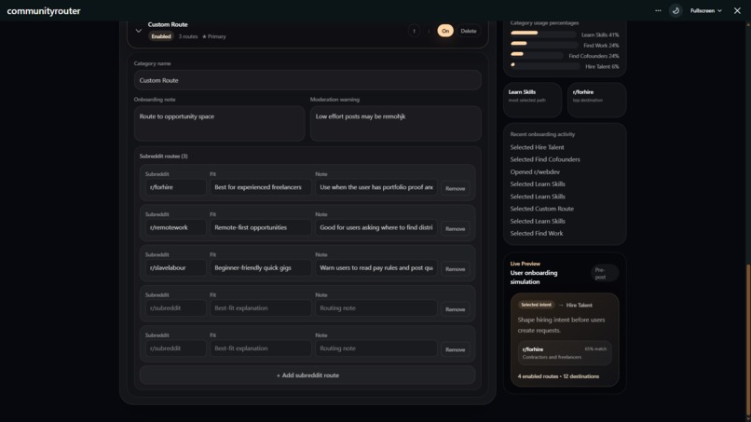Click the Pre-post pill in Live Preview
Viewport: 751px width, 422px height.
[x=604, y=274]
